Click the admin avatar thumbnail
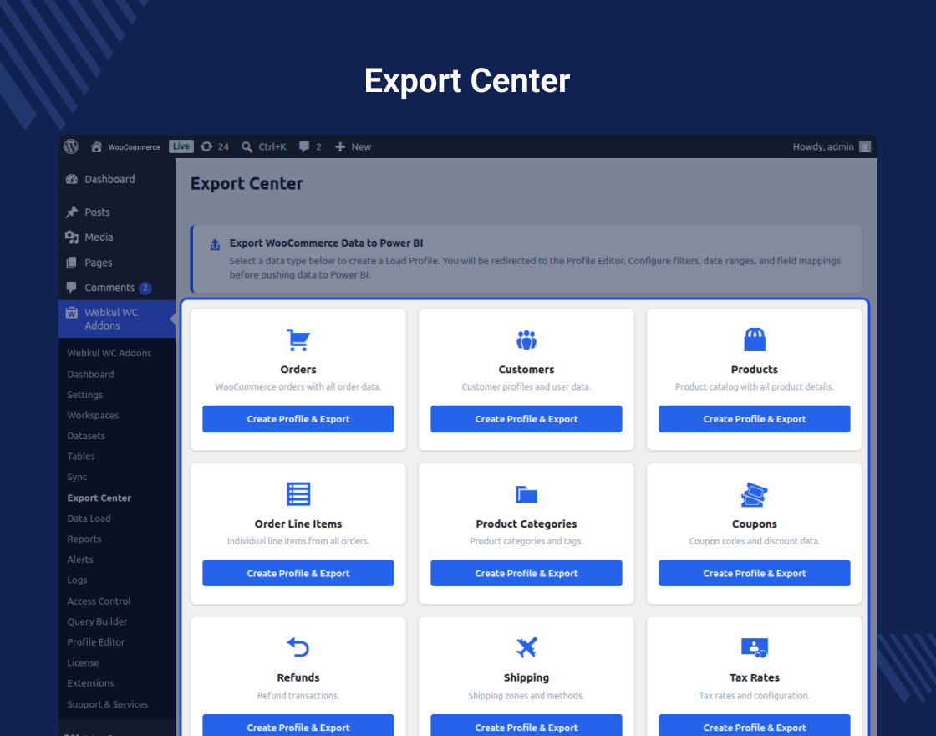The width and height of the screenshot is (936, 736). [x=864, y=147]
